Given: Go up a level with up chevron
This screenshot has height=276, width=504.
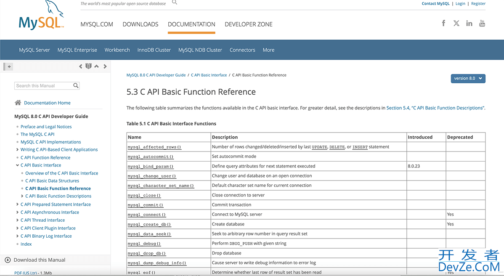Looking at the screenshot, I should [97, 66].
